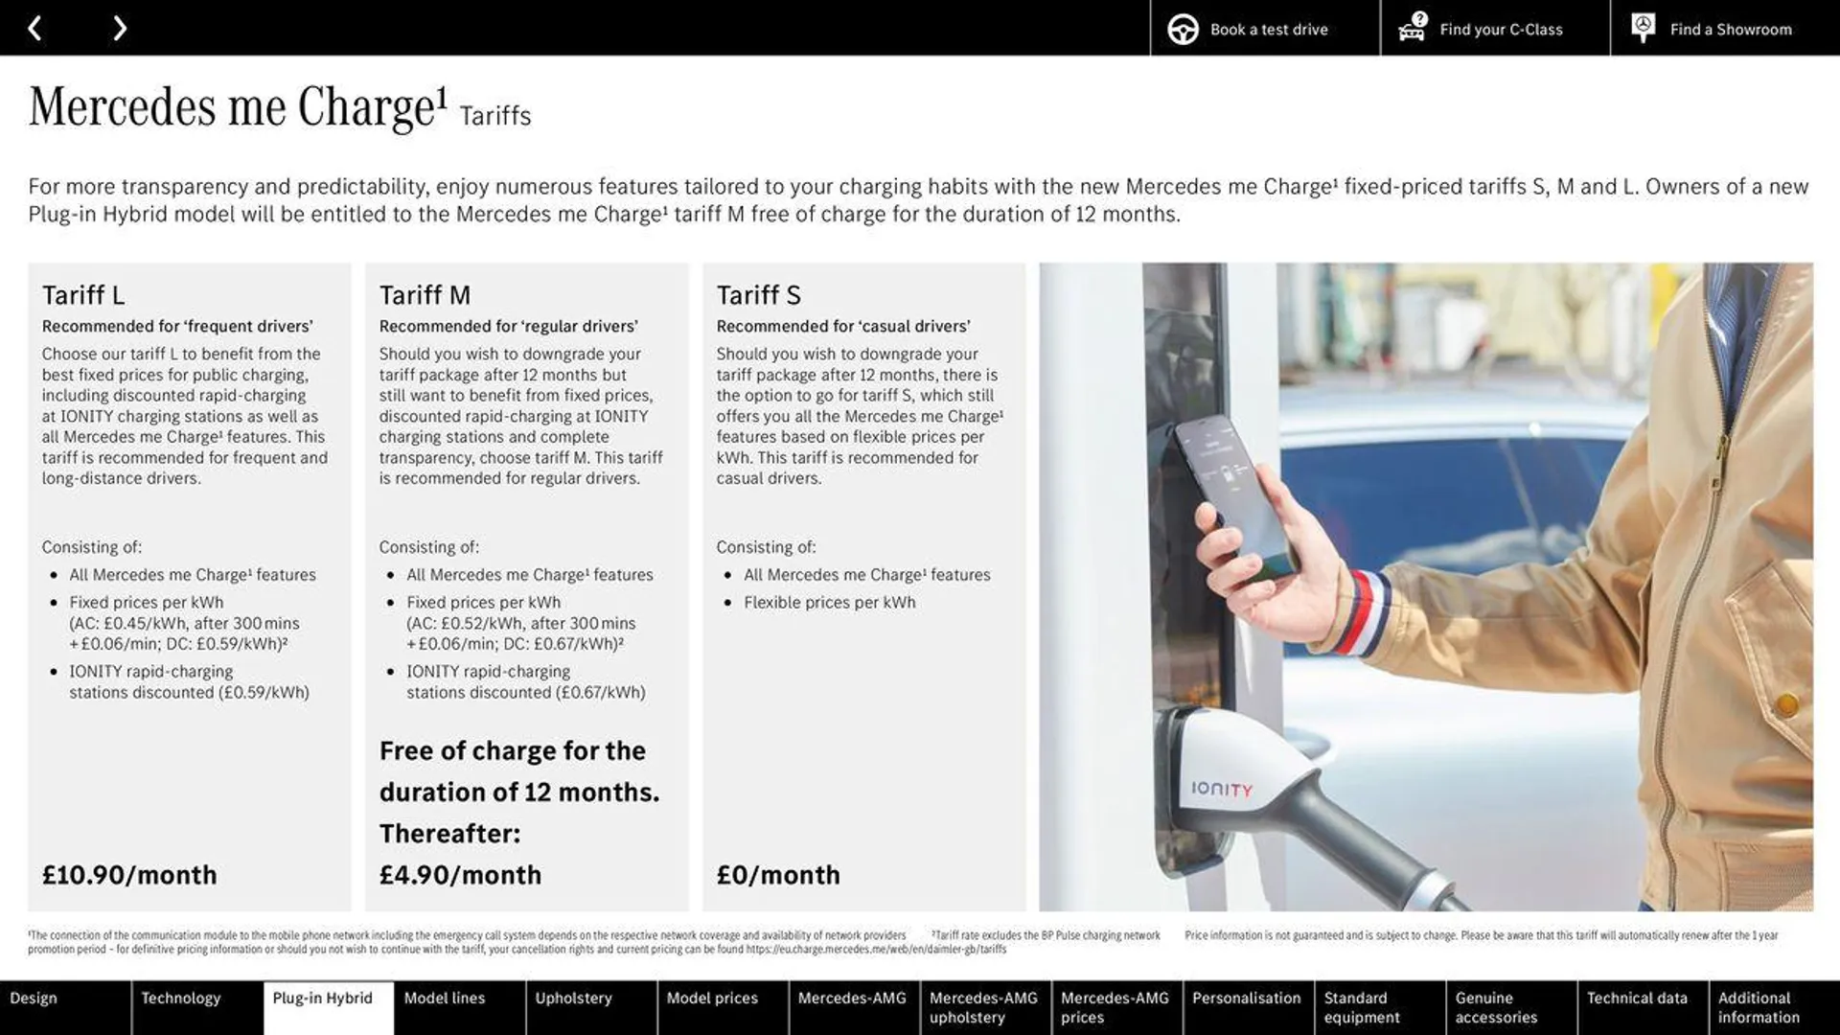This screenshot has height=1035, width=1840.
Task: Click the left navigation arrow icon
Action: (x=34, y=28)
